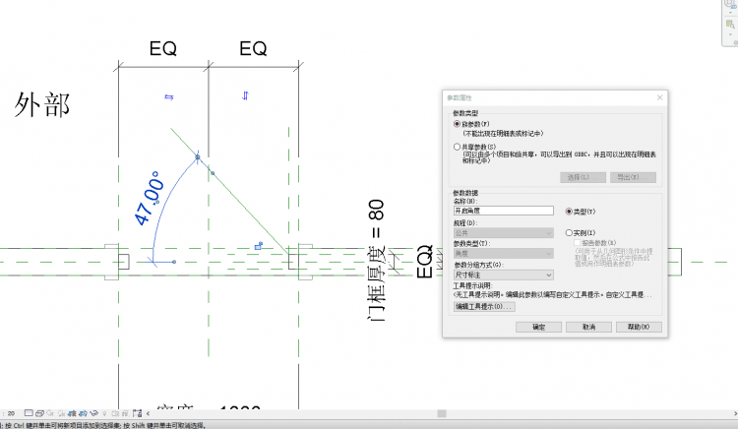The image size is (738, 429).
Task: Flip right EQ segment control arrows
Action: pos(245,95)
